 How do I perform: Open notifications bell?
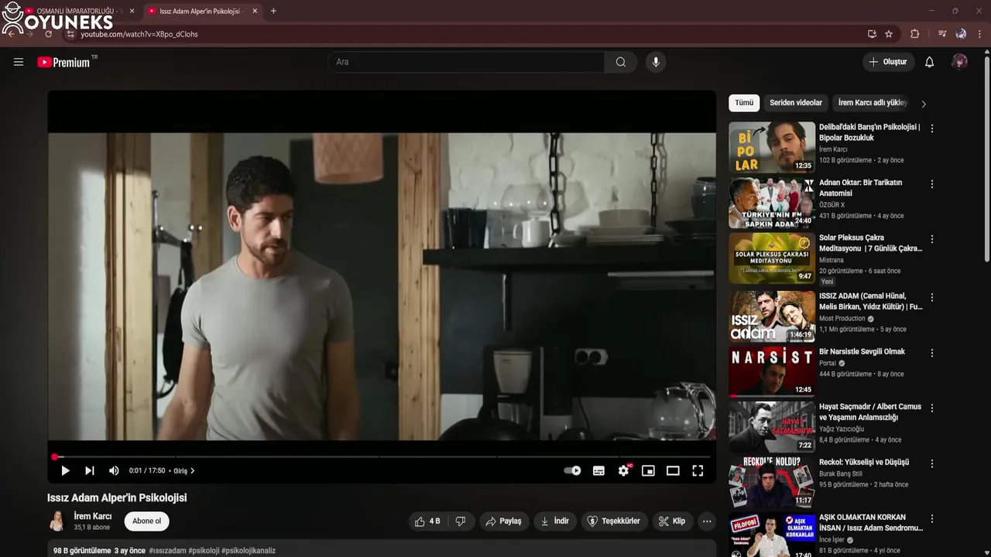click(x=929, y=62)
